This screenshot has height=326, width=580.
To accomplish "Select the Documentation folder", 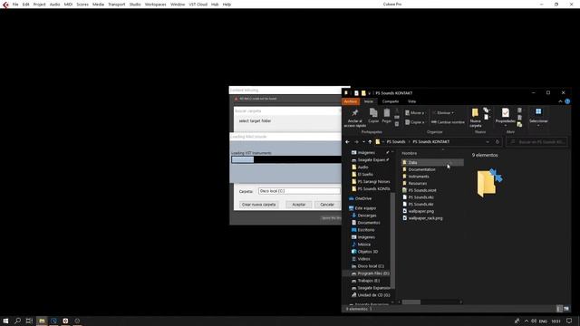I will [x=421, y=169].
